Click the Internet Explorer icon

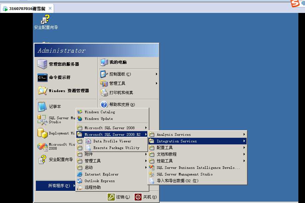click(80, 174)
